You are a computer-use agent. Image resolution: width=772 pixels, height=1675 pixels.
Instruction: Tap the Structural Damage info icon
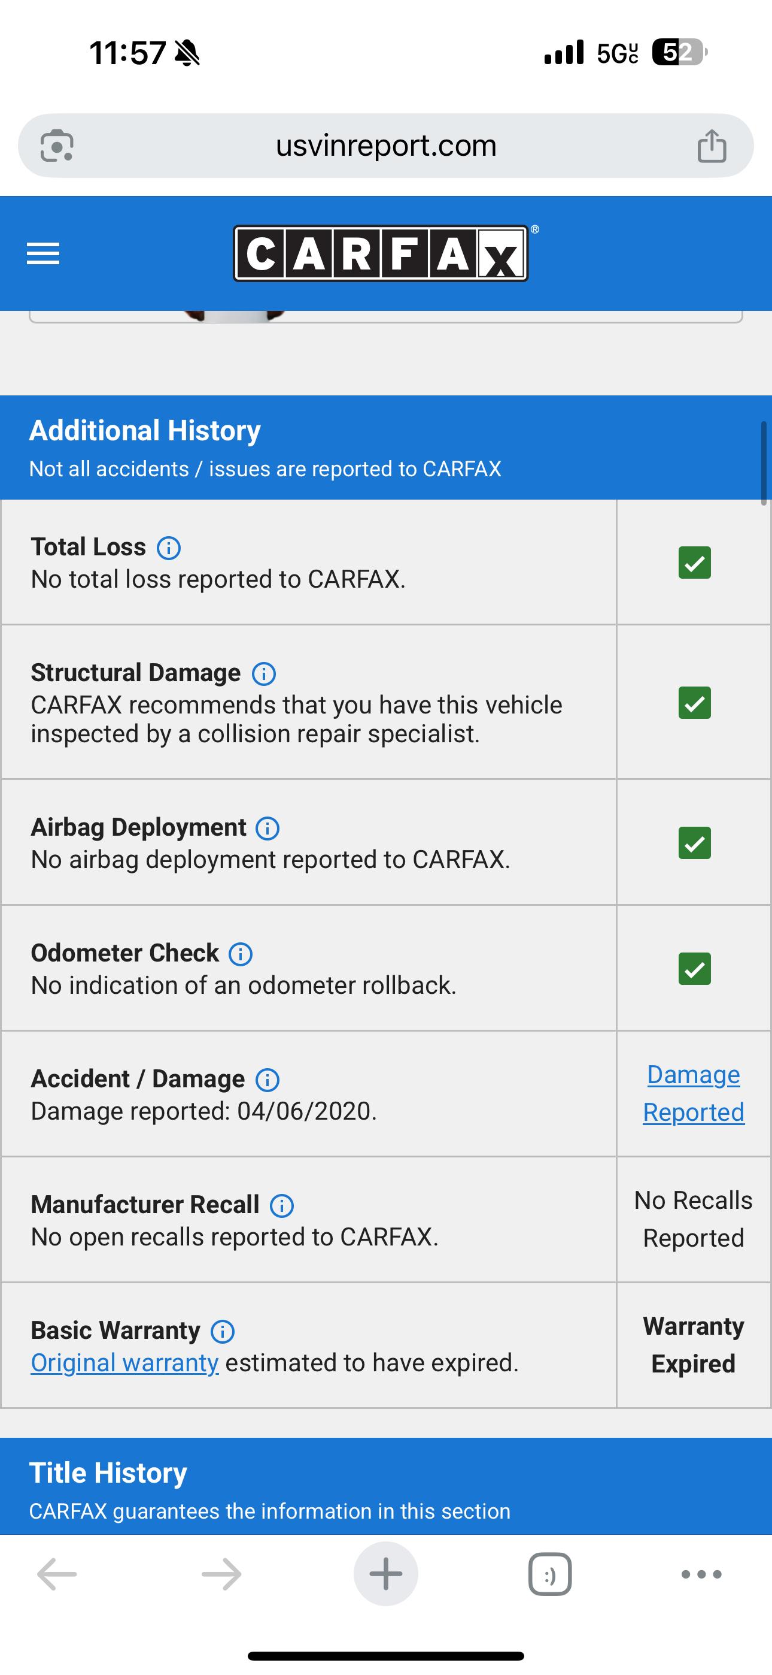265,675
